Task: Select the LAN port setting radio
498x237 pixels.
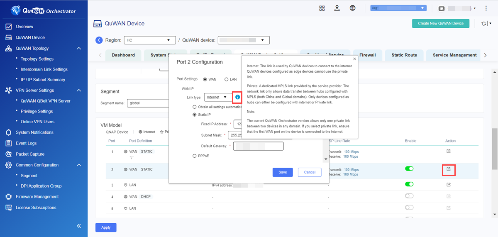Action: (226, 79)
